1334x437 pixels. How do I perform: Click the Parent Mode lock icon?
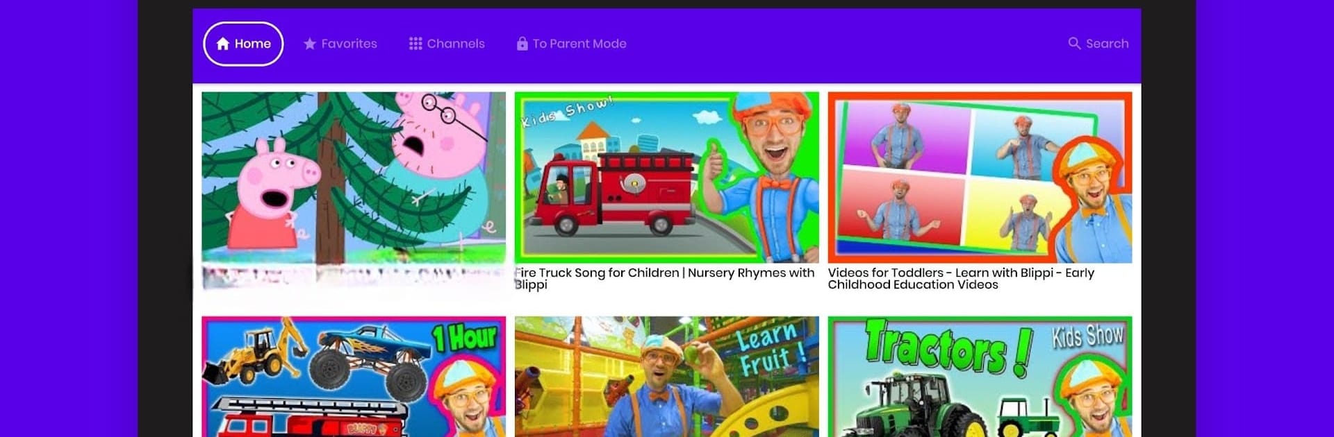click(x=522, y=44)
